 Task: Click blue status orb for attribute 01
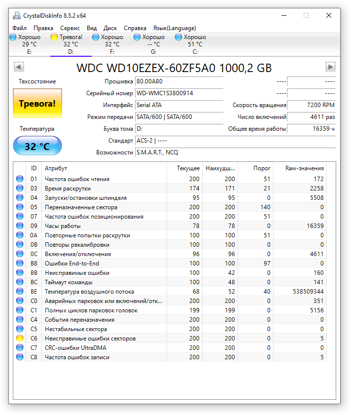click(20, 179)
